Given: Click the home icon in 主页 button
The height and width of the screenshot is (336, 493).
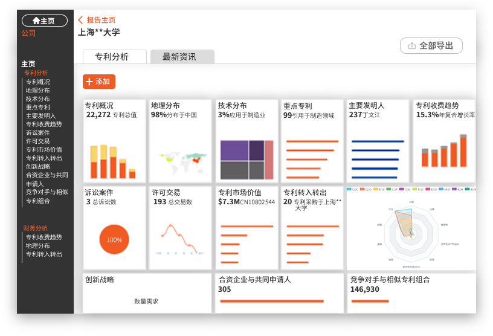Looking at the screenshot, I should tap(36, 21).
